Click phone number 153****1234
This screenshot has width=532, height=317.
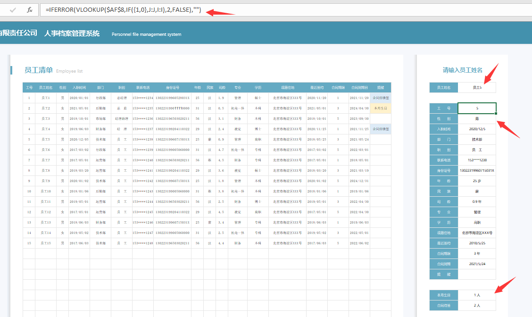[143, 98]
